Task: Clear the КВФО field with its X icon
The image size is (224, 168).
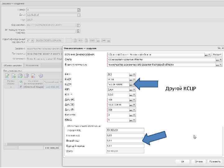Action: [134, 120]
